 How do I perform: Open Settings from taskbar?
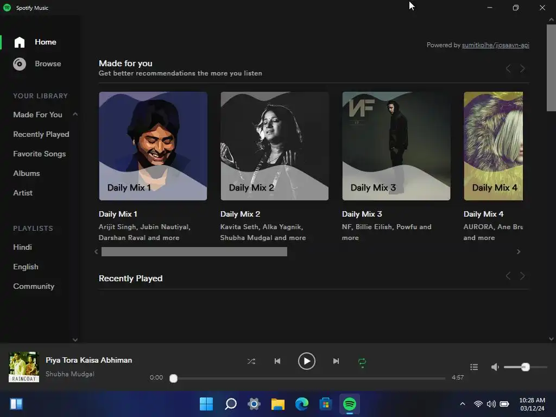click(254, 404)
